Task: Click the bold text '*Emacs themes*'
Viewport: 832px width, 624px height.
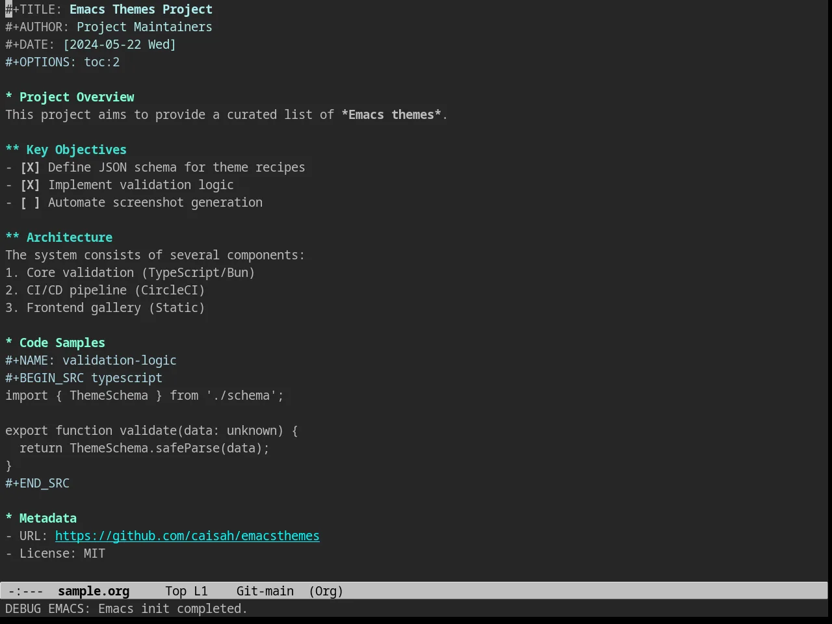Action: click(x=391, y=115)
